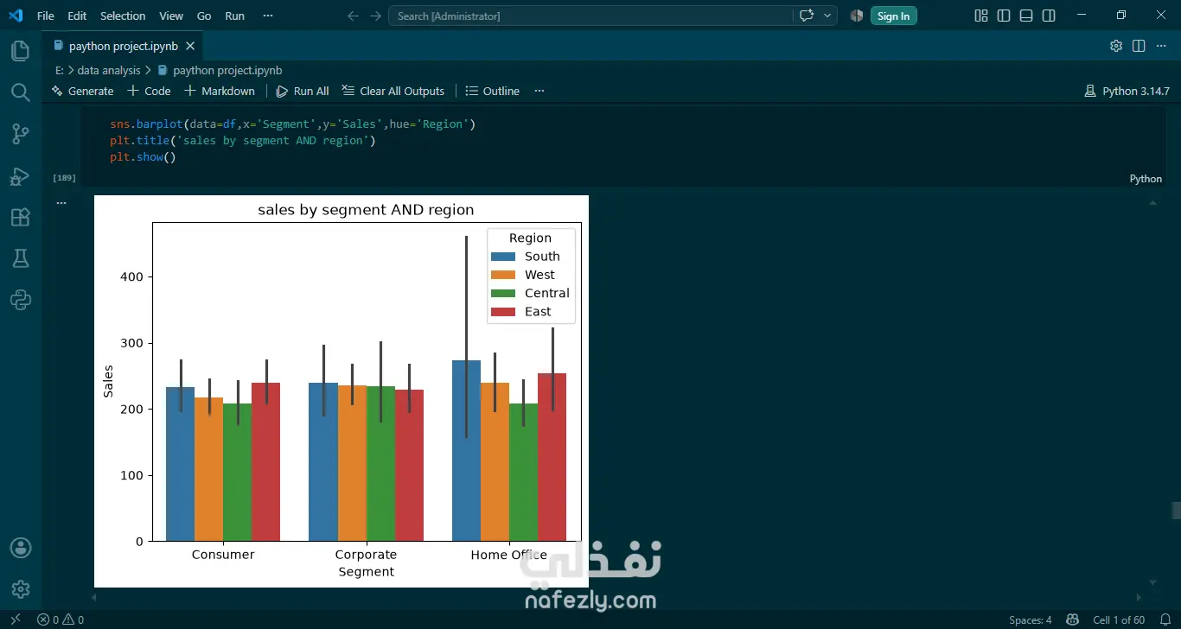Close the paython project.ipynb tab
This screenshot has height=629, width=1181.
(191, 46)
